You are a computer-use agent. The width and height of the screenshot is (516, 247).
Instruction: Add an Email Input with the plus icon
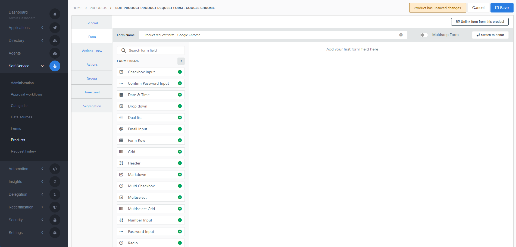pyautogui.click(x=180, y=129)
